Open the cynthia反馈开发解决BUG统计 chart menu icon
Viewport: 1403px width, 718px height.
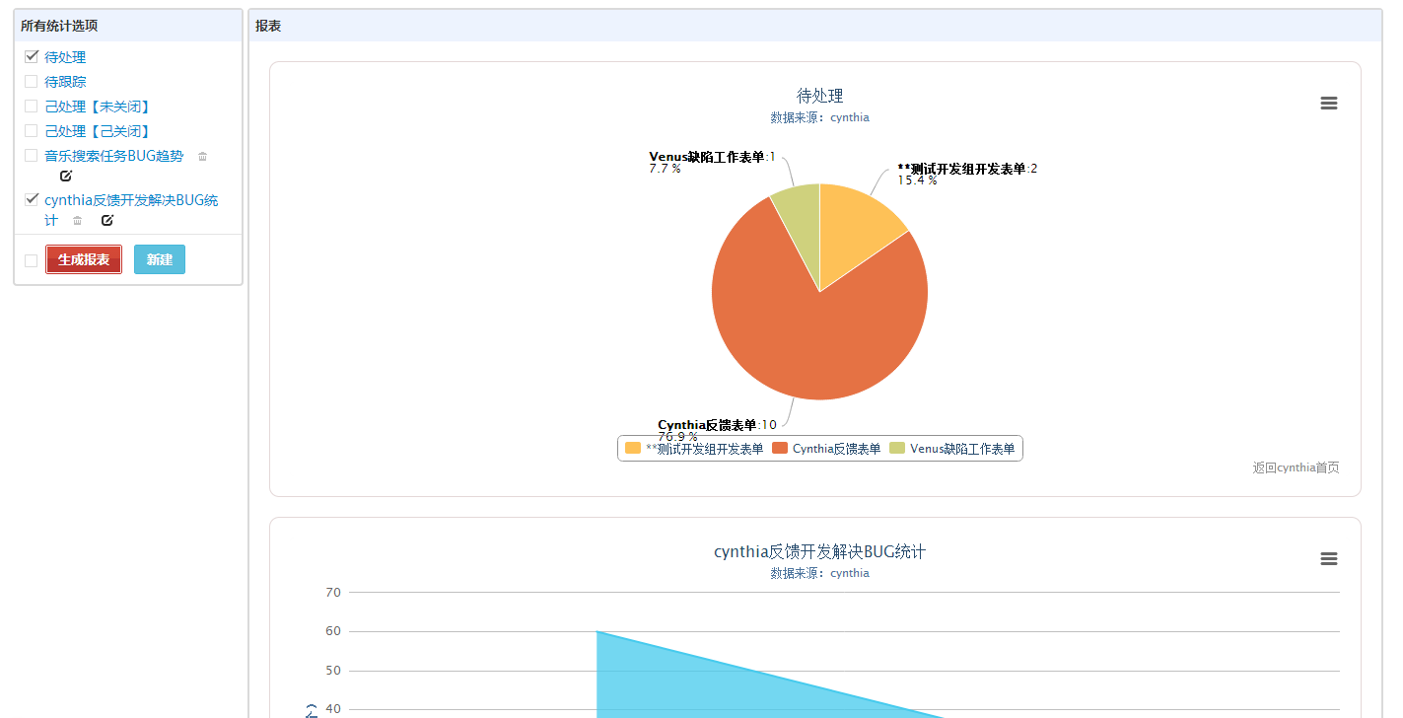[x=1328, y=559]
